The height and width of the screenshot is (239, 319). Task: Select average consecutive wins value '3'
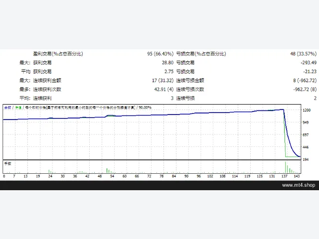(172, 99)
